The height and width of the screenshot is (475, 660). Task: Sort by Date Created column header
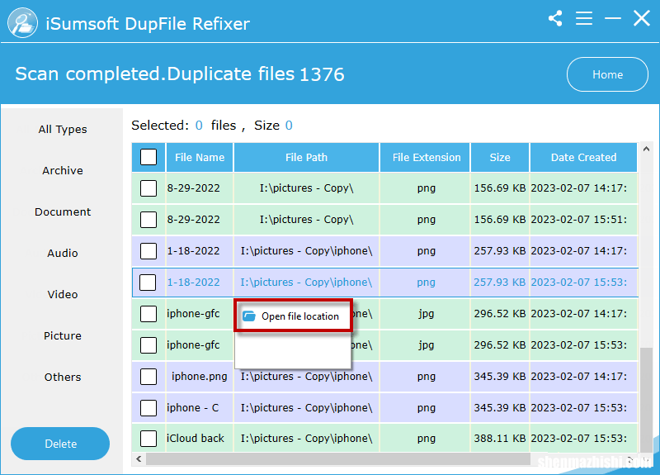point(583,157)
